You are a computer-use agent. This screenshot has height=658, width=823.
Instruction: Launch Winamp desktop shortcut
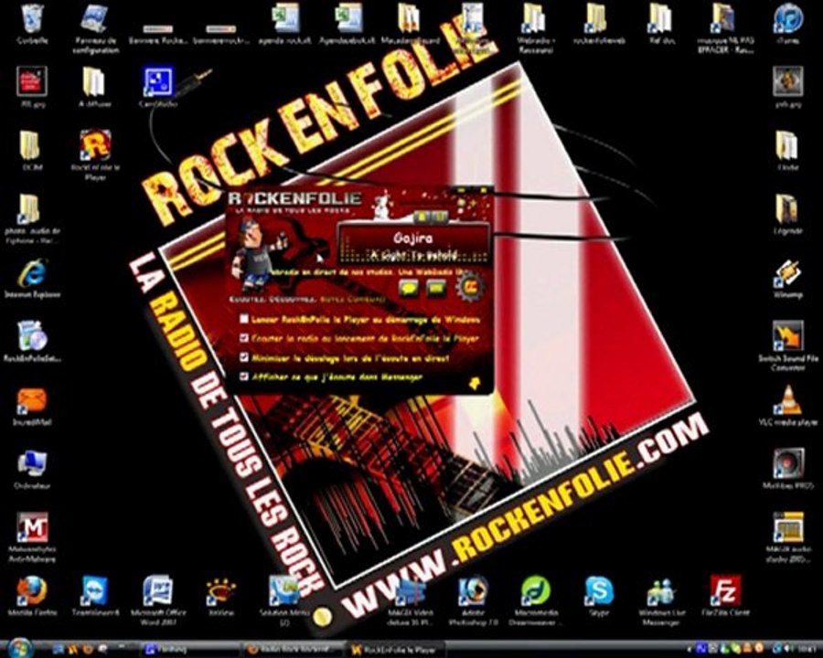(788, 278)
